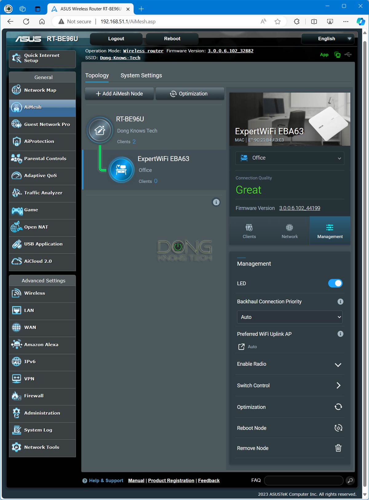Click Help & Support link
369x500 pixels.
point(106,481)
